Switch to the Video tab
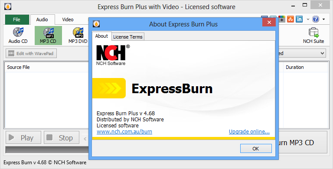The width and height of the screenshot is (333, 169). (x=68, y=19)
